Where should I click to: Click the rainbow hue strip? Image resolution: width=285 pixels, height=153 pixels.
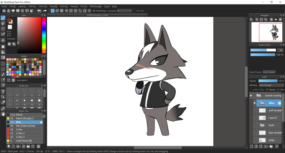click(44, 35)
